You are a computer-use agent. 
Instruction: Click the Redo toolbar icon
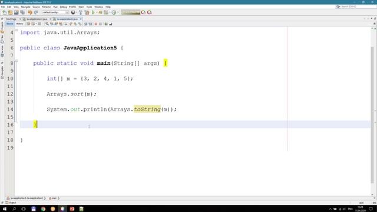click(x=36, y=12)
